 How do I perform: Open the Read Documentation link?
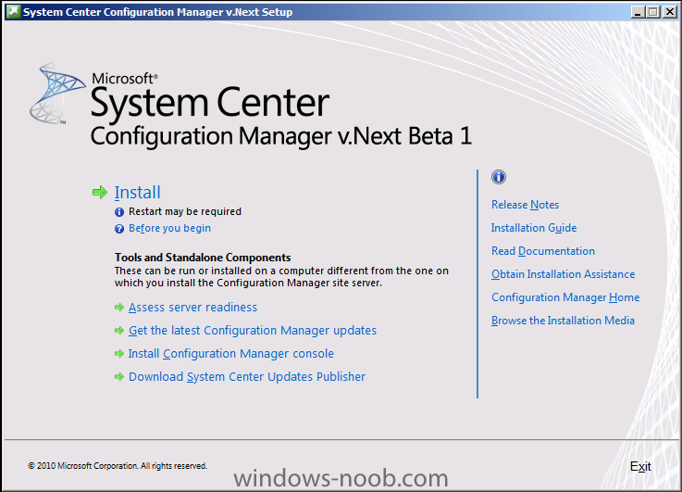[543, 251]
